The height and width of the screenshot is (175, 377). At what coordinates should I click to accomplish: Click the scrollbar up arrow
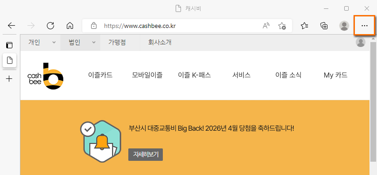click(373, 38)
